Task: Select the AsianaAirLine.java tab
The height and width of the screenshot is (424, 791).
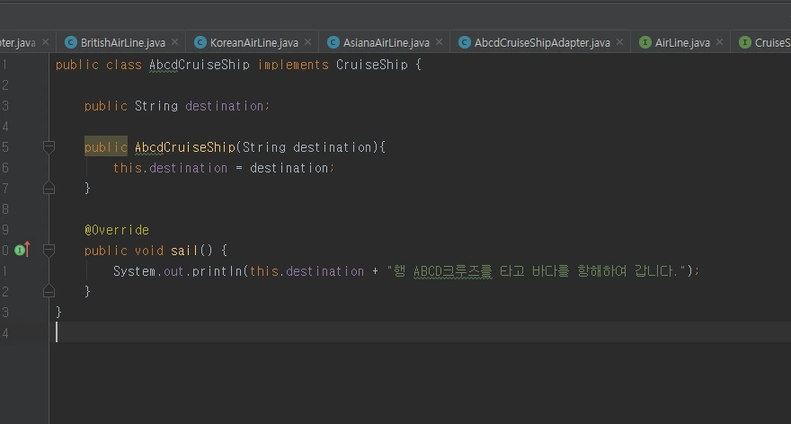Action: [386, 43]
